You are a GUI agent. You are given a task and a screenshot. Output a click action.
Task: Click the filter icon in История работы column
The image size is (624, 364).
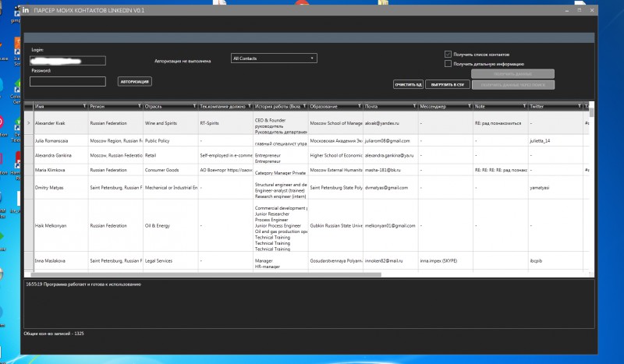(x=304, y=106)
